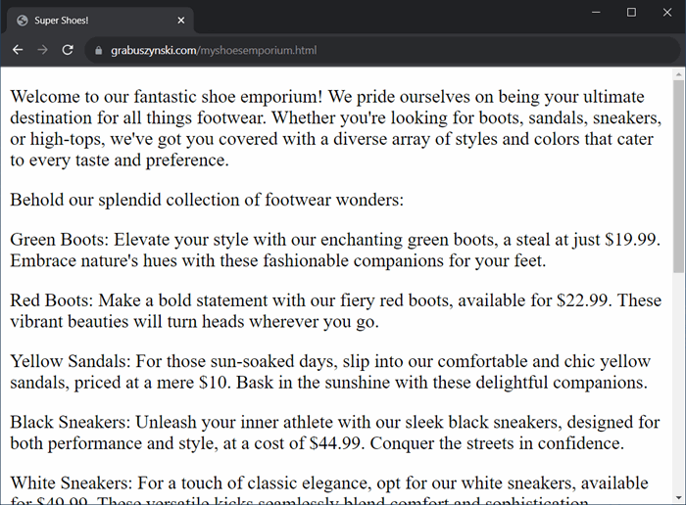Click the $19.99 price text
The height and width of the screenshot is (505, 686).
click(632, 240)
